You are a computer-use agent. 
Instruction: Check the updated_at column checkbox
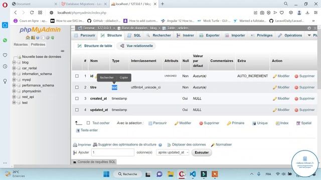click(77, 110)
